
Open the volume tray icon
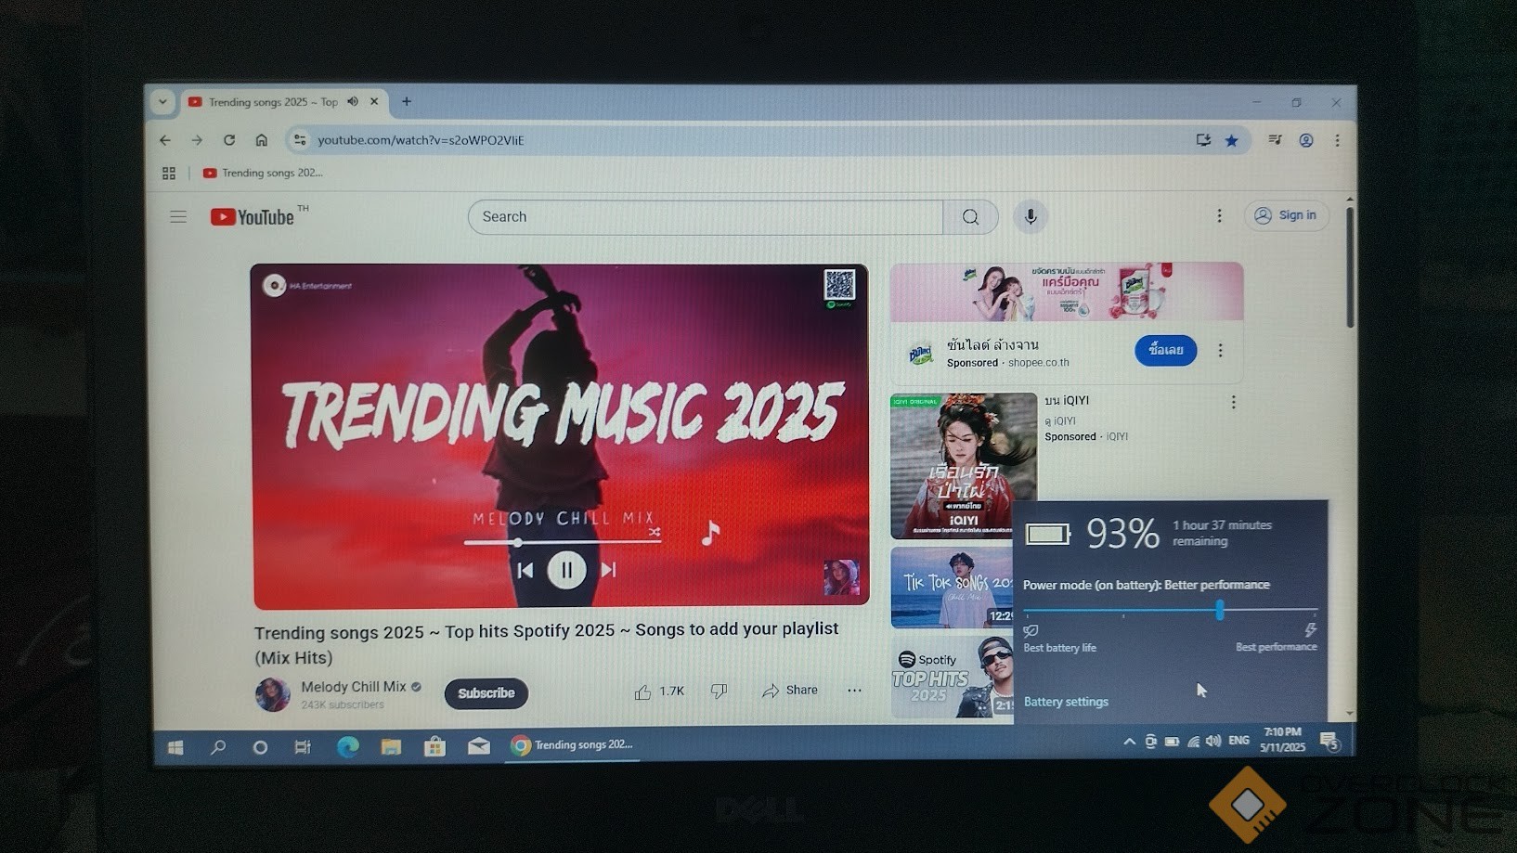click(x=1213, y=741)
